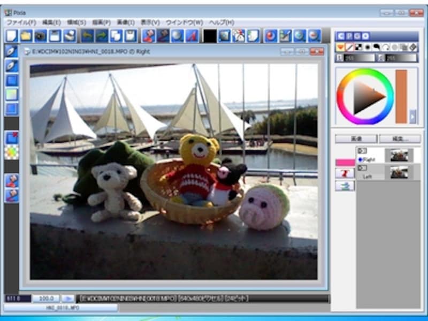This screenshot has width=428, height=321.
Task: Open the 表示(V) menu
Action: [150, 22]
